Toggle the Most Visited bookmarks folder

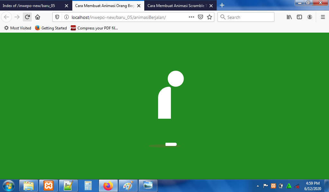click(x=17, y=28)
